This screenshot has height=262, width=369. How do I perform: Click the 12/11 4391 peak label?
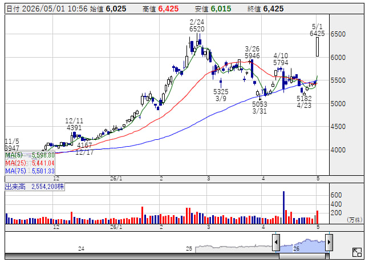coord(74,124)
